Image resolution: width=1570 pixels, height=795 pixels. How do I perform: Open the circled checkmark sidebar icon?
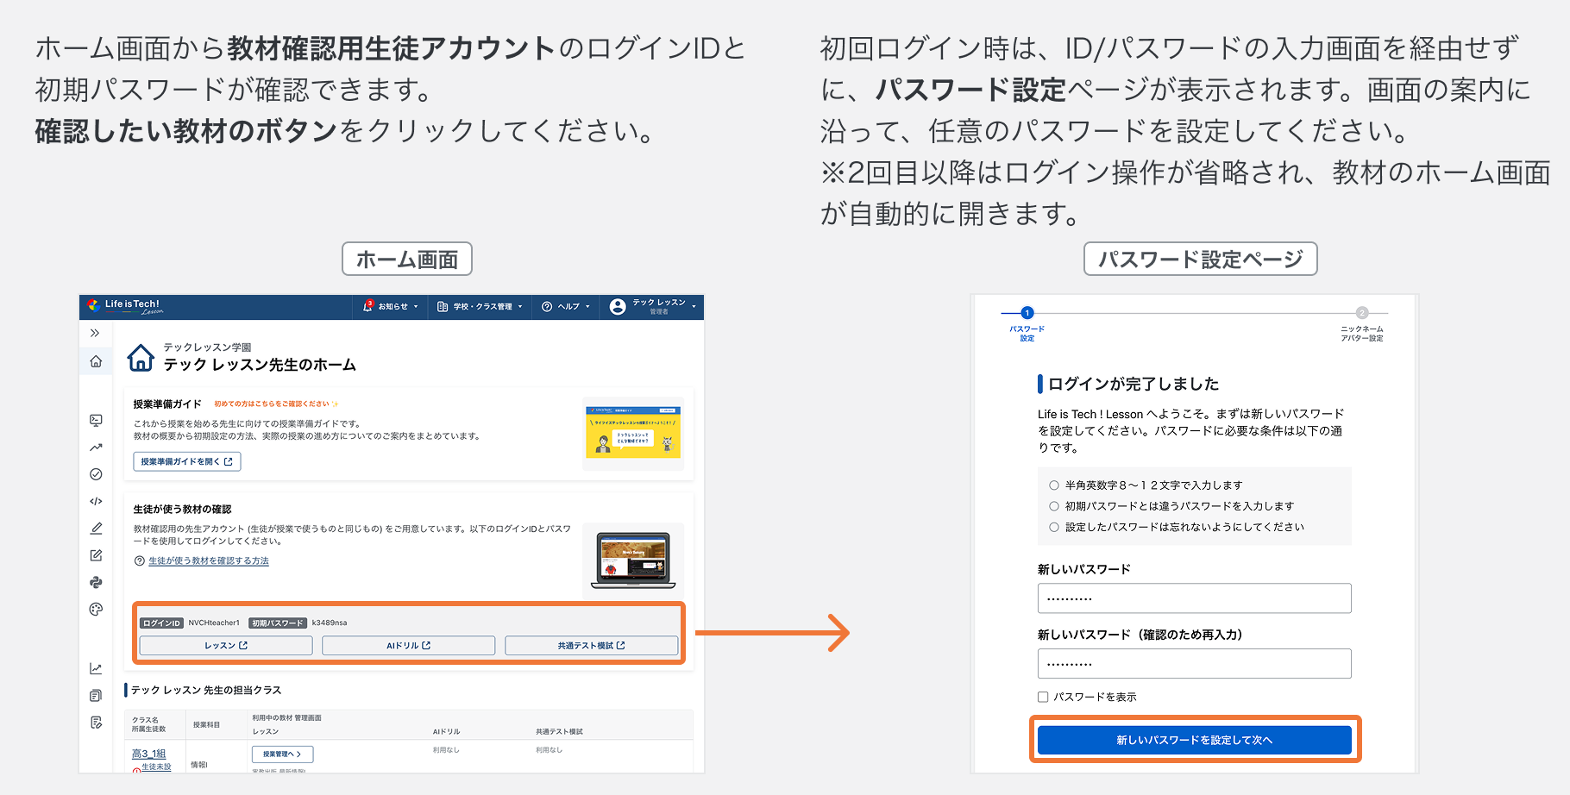click(x=96, y=474)
